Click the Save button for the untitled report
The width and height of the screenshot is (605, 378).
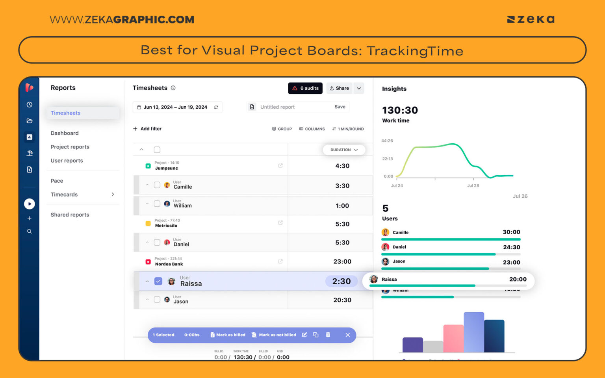tap(340, 107)
